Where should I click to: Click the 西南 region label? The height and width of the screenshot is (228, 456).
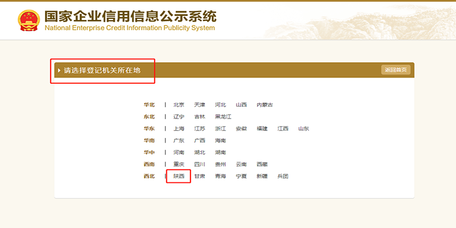149,164
